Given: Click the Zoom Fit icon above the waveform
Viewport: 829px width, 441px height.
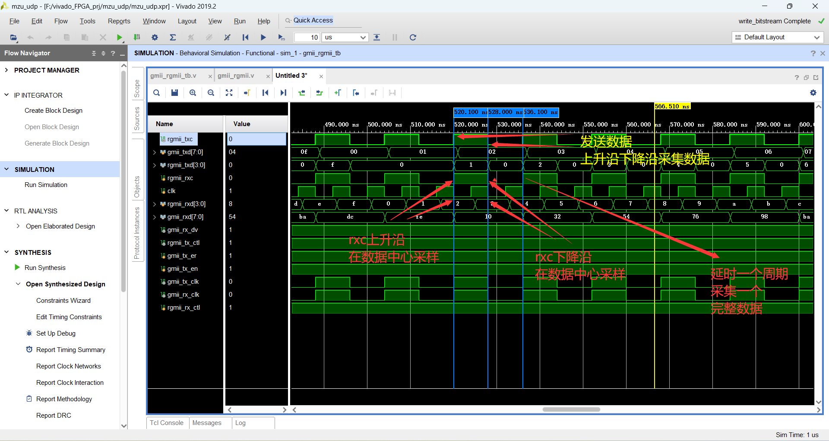Looking at the screenshot, I should pos(229,92).
